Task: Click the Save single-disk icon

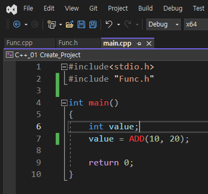Action: pos(81,24)
